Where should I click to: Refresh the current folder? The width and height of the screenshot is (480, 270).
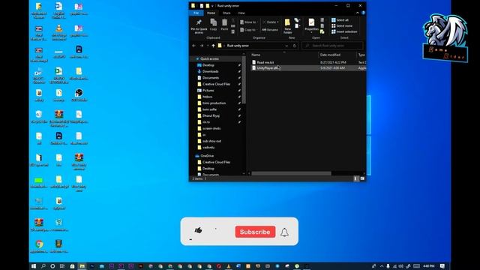pyautogui.click(x=295, y=46)
